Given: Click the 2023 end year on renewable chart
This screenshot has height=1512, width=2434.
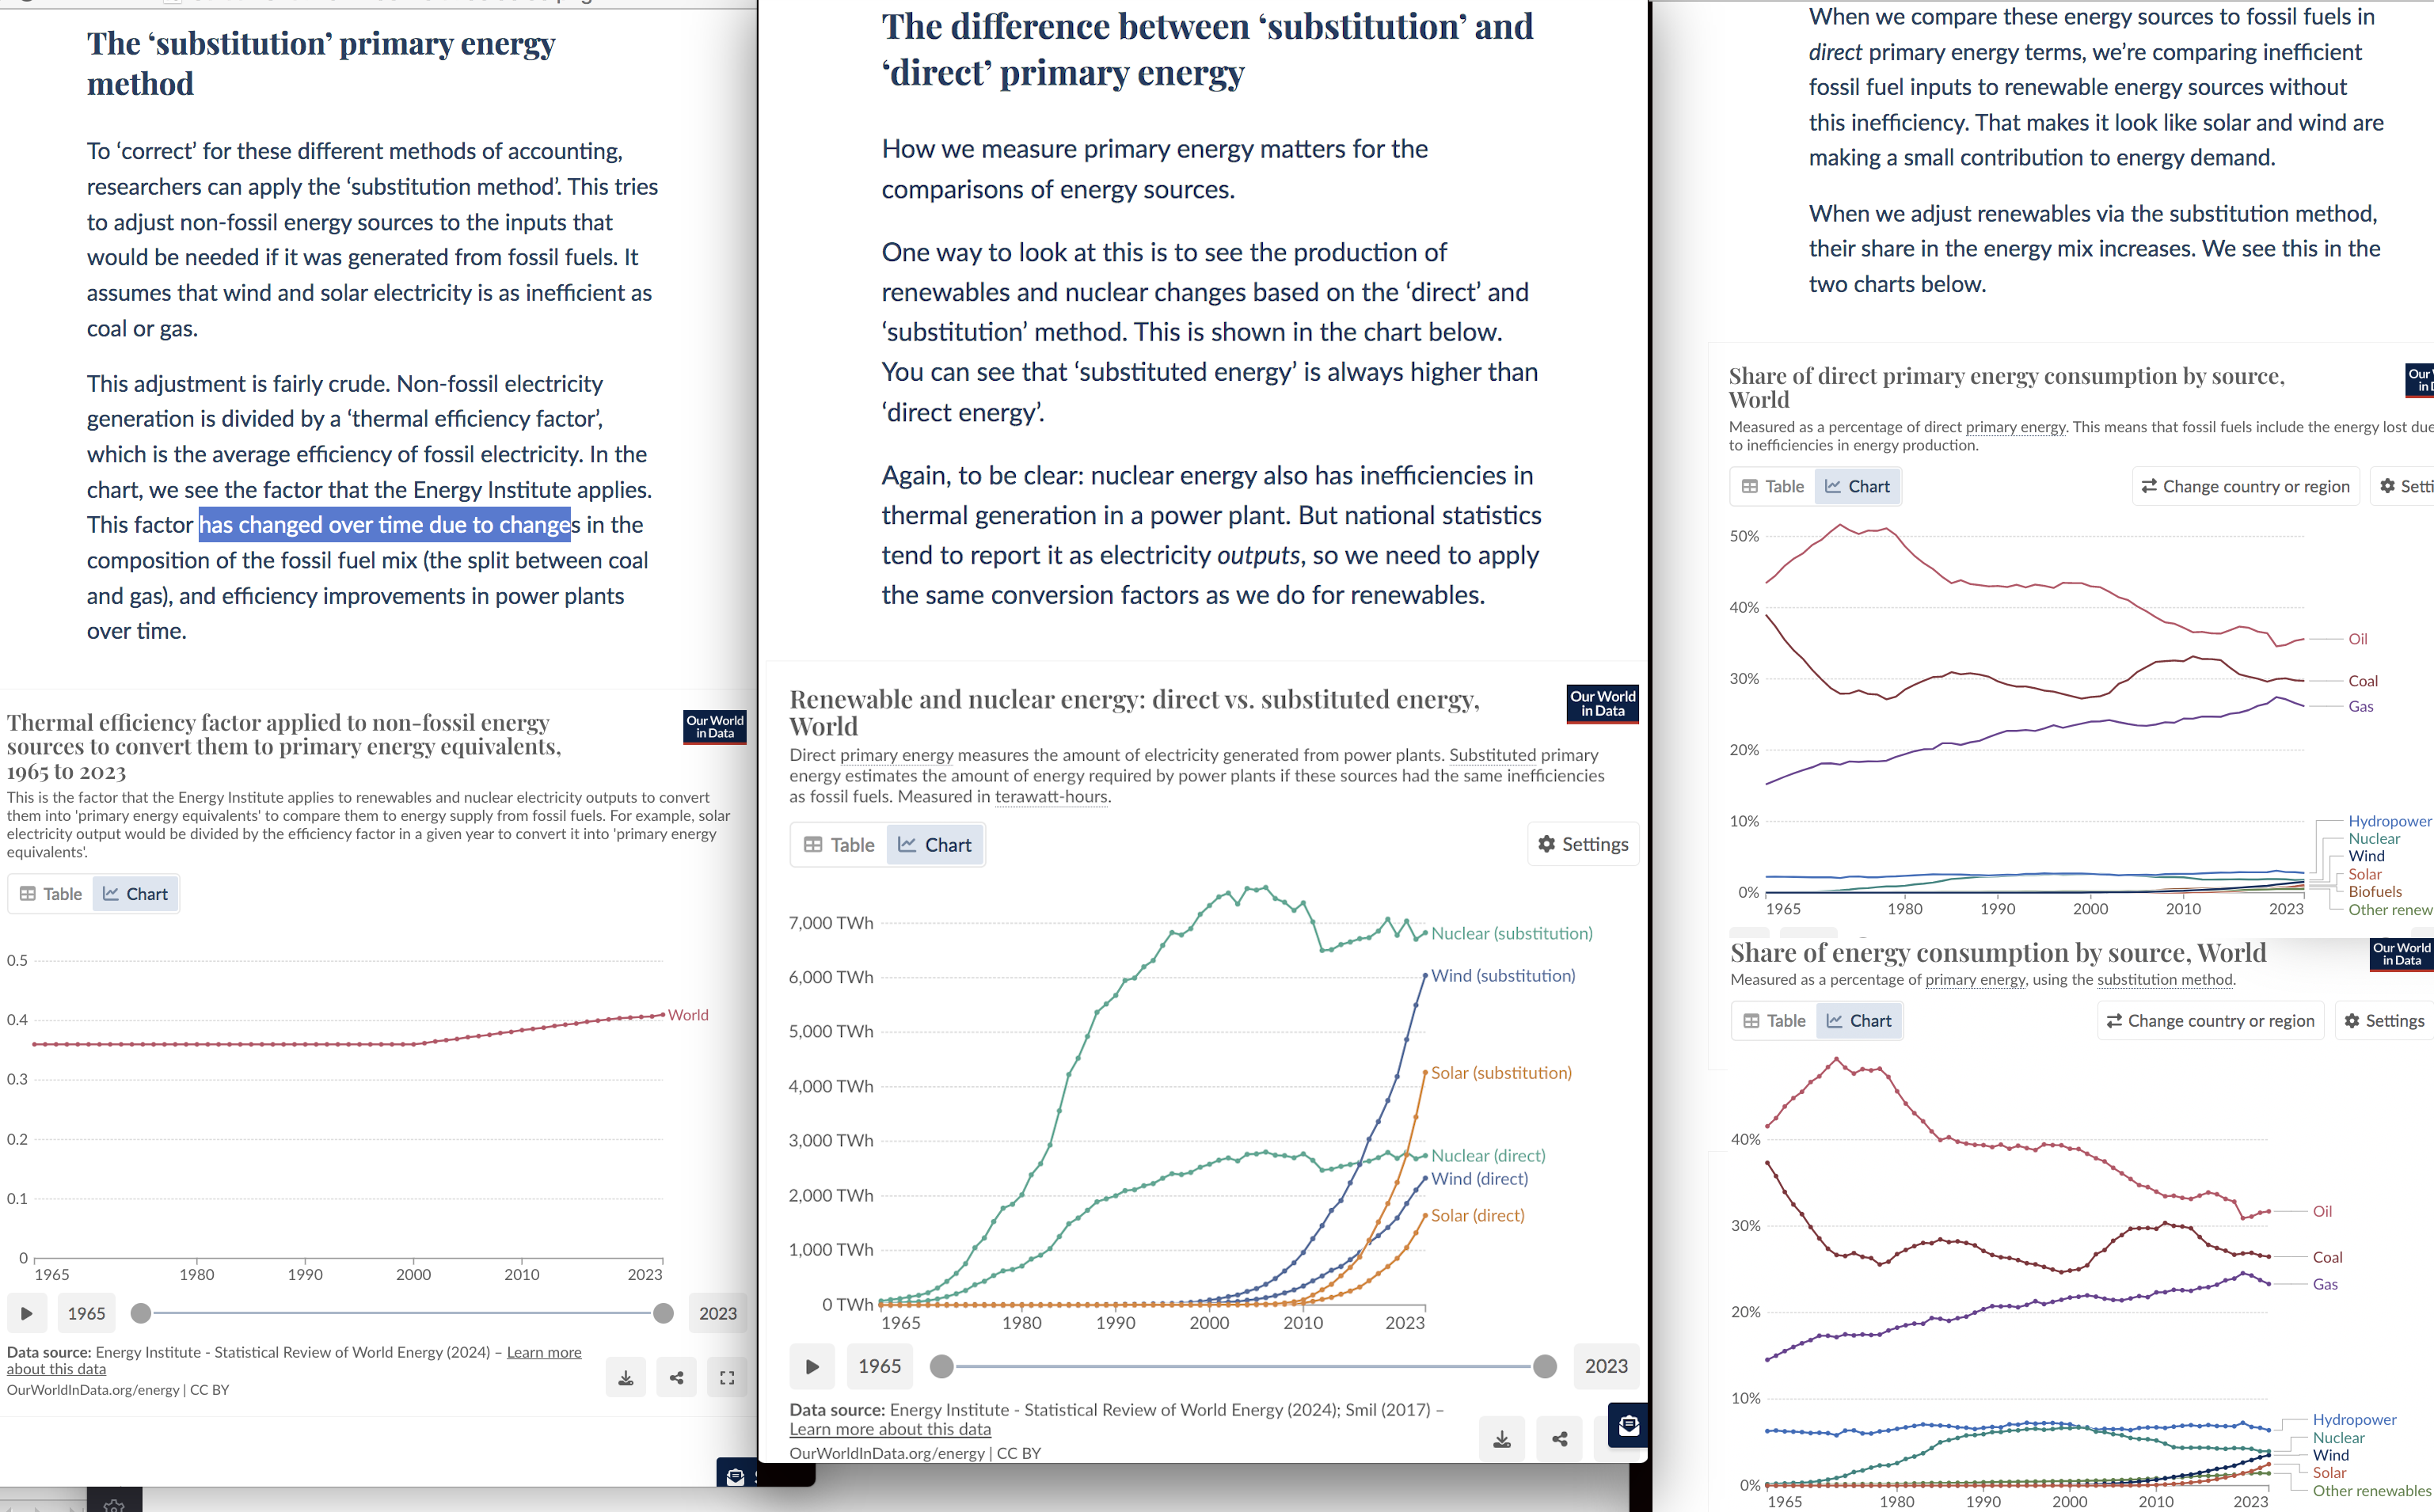Looking at the screenshot, I should pyautogui.click(x=1606, y=1366).
